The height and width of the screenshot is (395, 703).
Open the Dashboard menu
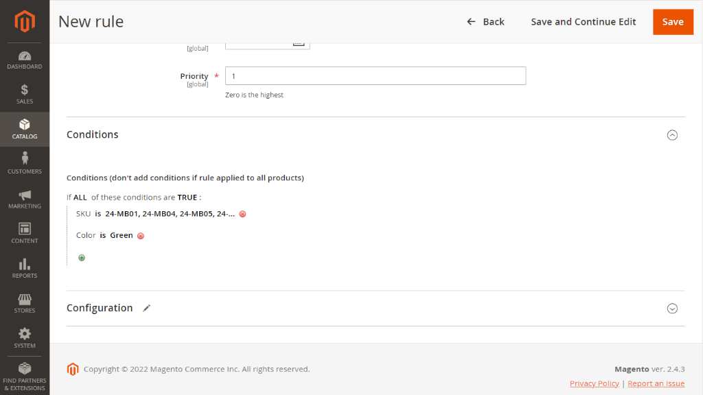click(25, 60)
